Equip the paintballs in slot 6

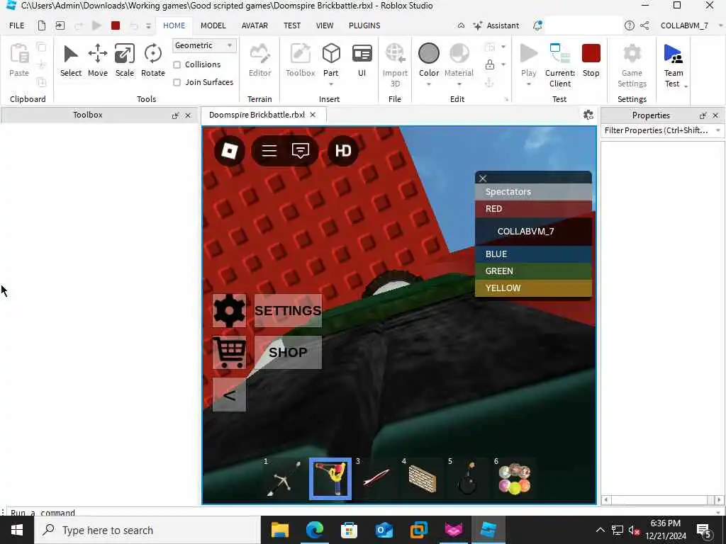pos(514,479)
